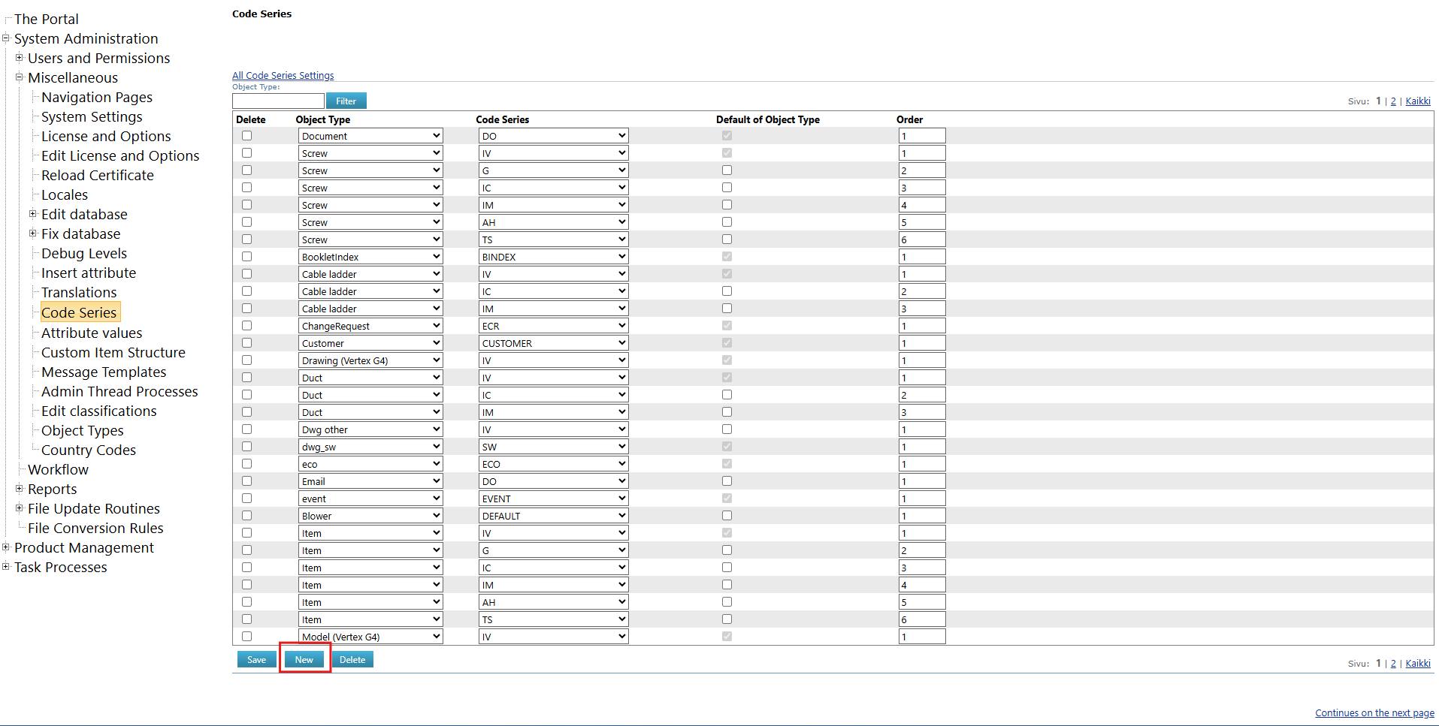Expand the Reports section
This screenshot has height=726, width=1439.
[x=19, y=489]
